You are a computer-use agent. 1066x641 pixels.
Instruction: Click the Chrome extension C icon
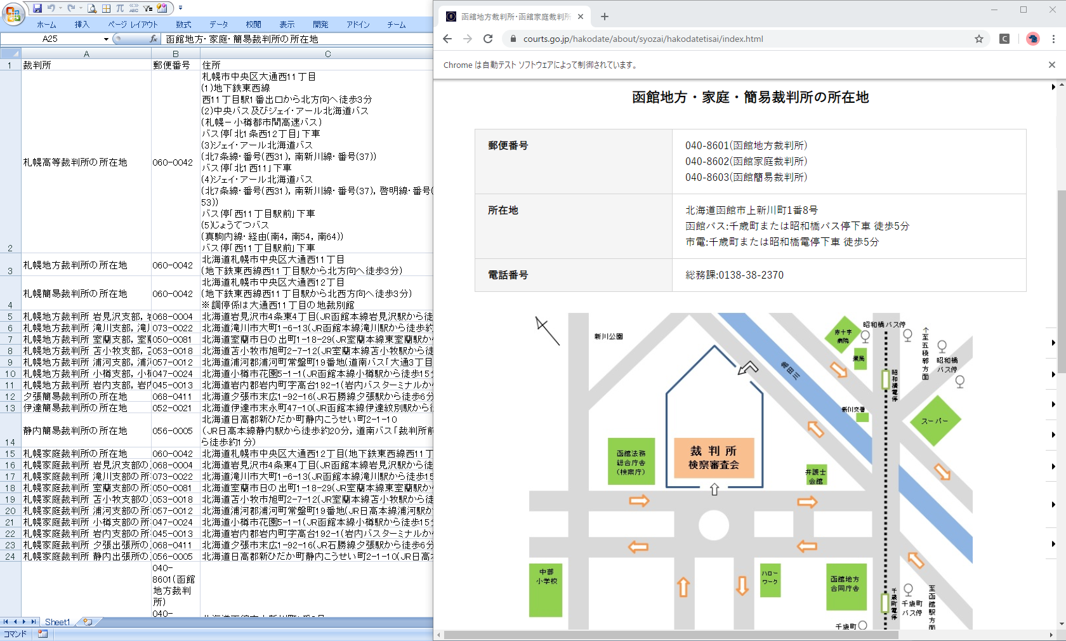1004,39
